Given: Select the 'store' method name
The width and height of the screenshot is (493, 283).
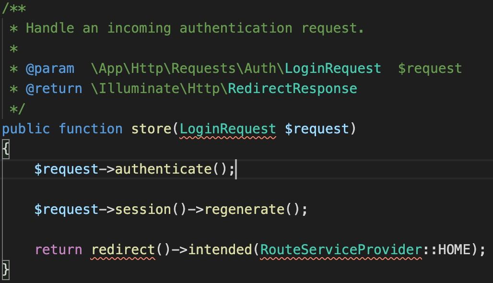Looking at the screenshot, I should (151, 129).
